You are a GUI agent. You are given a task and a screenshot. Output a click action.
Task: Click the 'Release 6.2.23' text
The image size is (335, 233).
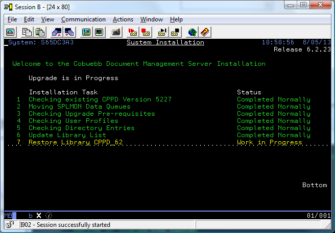pyautogui.click(x=302, y=49)
